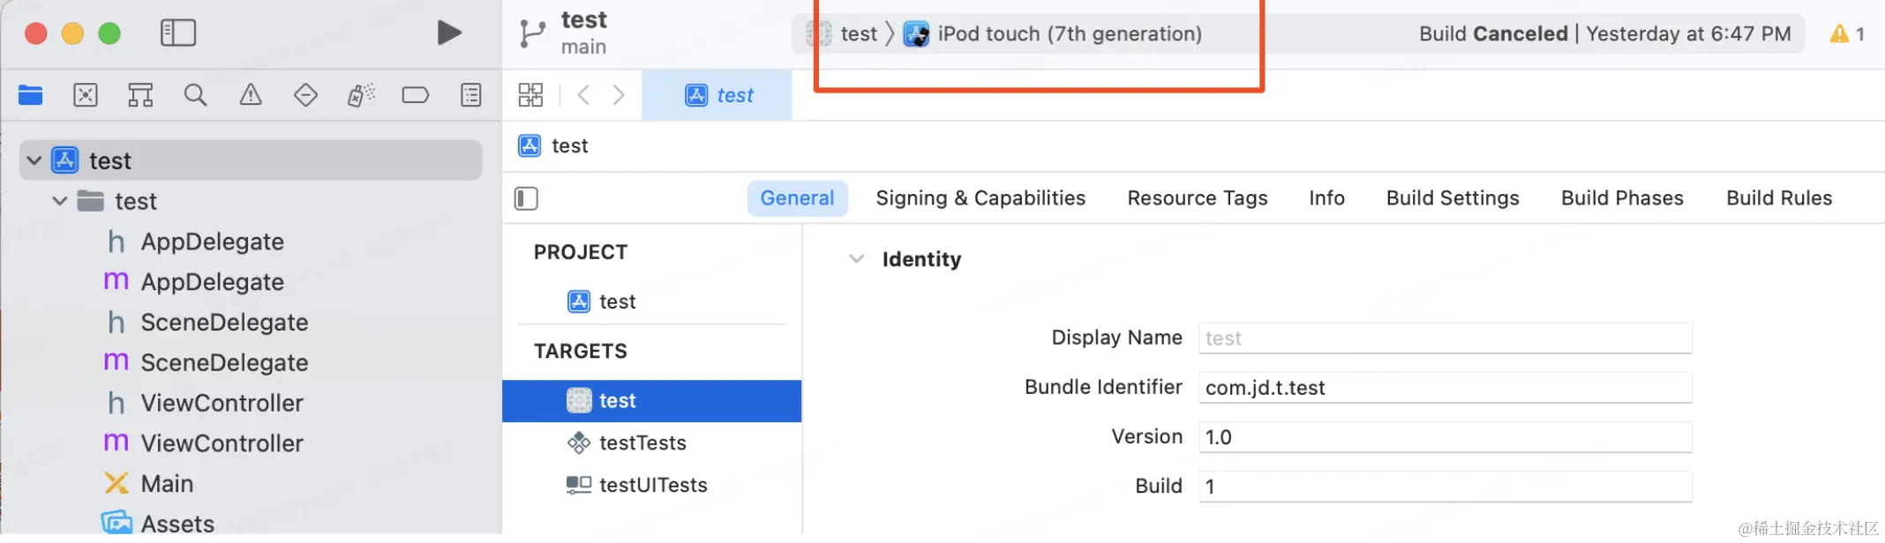Open the Test navigator diamond icon
The width and height of the screenshot is (1885, 543).
(x=305, y=95)
